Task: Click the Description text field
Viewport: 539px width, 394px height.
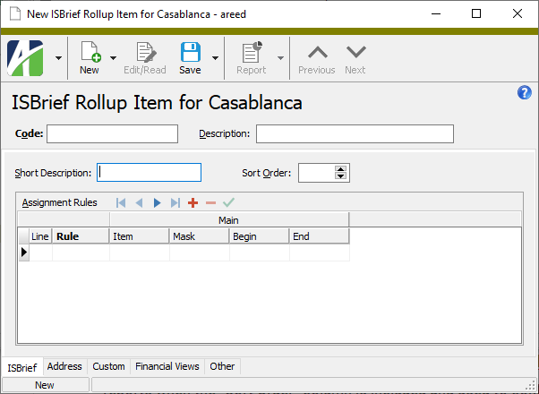Action: pos(355,133)
